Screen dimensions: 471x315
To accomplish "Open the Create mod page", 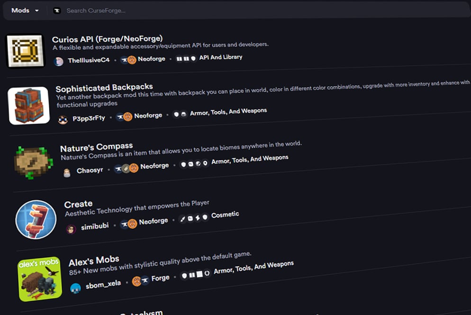I will pos(79,203).
